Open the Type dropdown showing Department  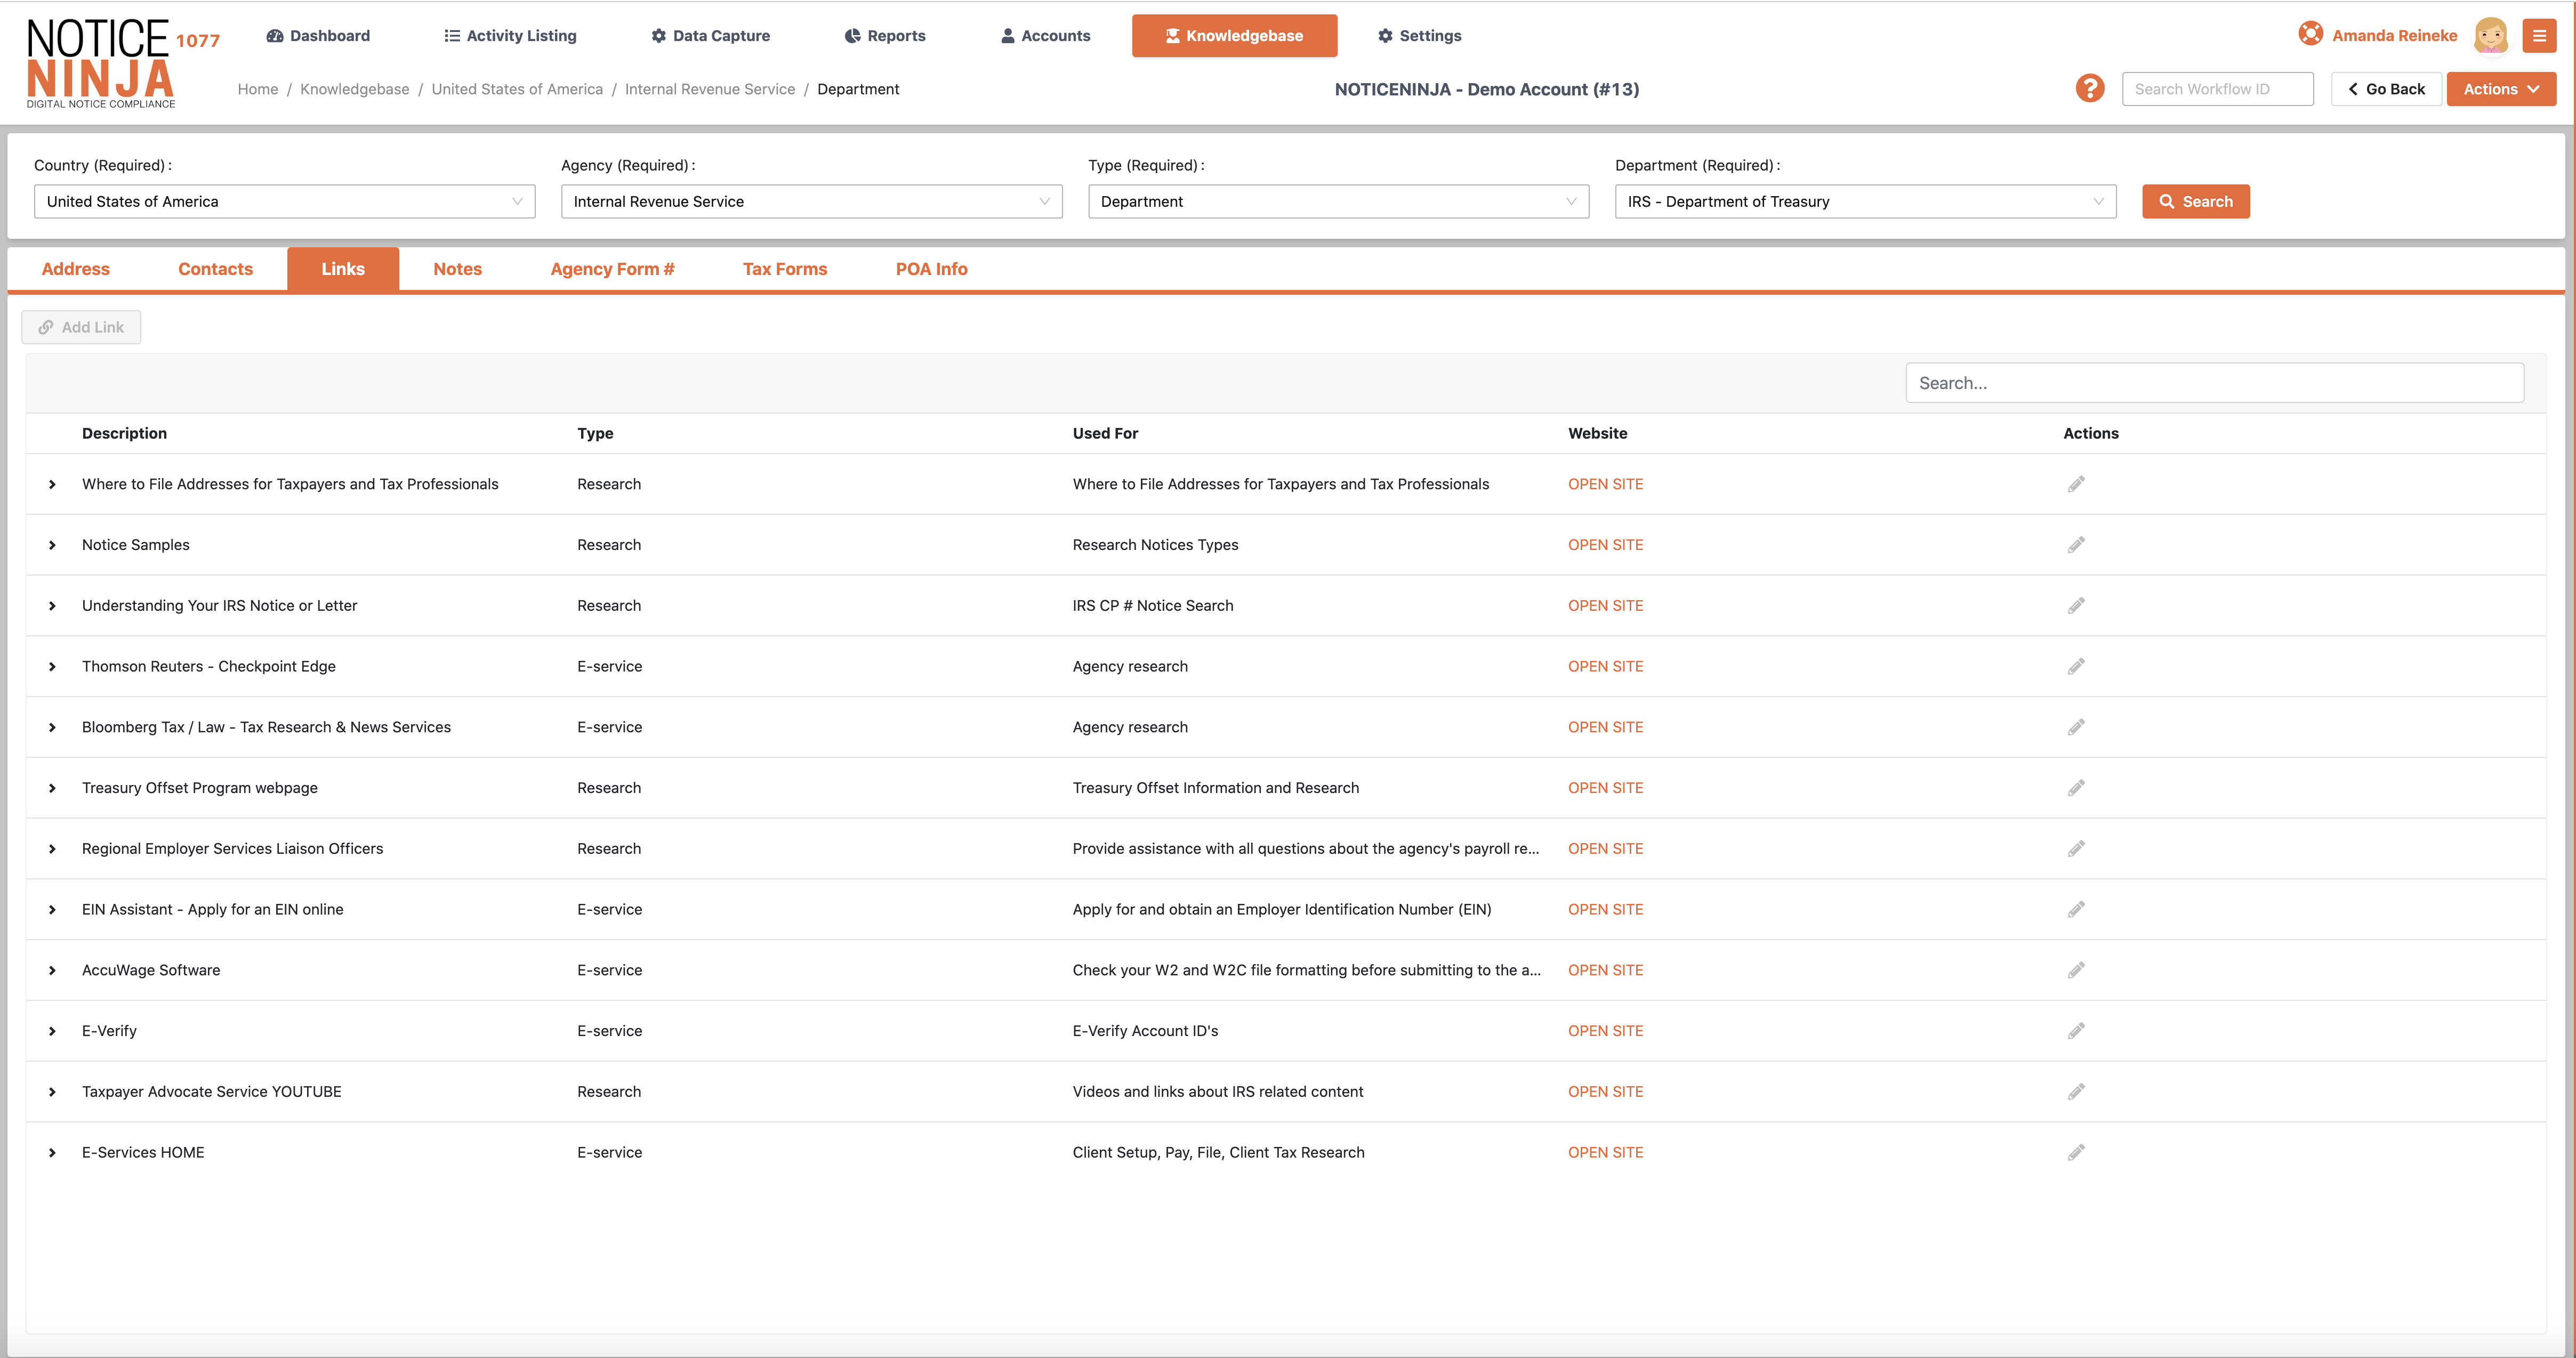point(1338,201)
